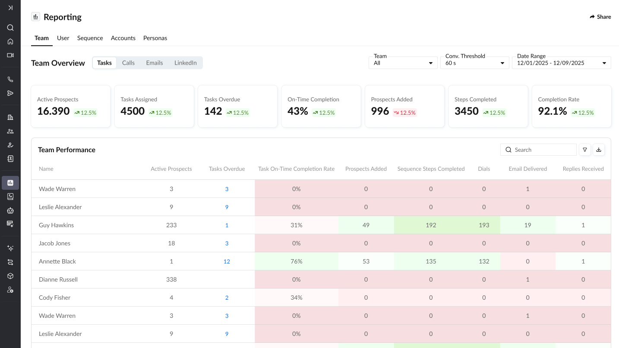Image resolution: width=619 pixels, height=348 pixels.
Task: Open the Team filter dropdown
Action: (x=403, y=63)
